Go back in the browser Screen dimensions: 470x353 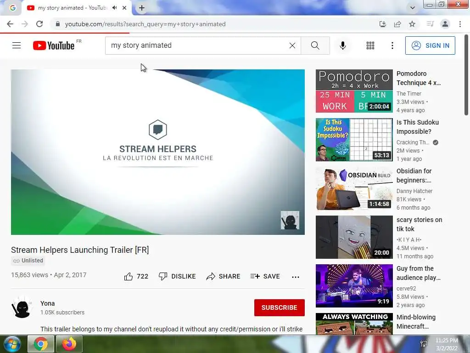pyautogui.click(x=10, y=24)
